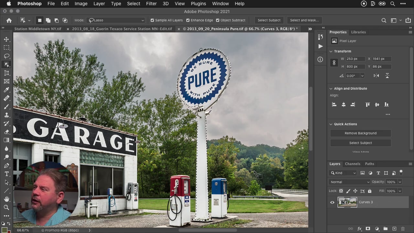The width and height of the screenshot is (414, 233).
Task: Collapse the Transform section
Action: coord(331,51)
